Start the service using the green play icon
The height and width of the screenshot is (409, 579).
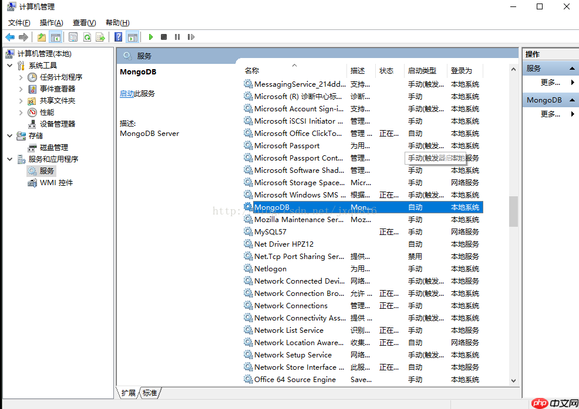tap(151, 37)
